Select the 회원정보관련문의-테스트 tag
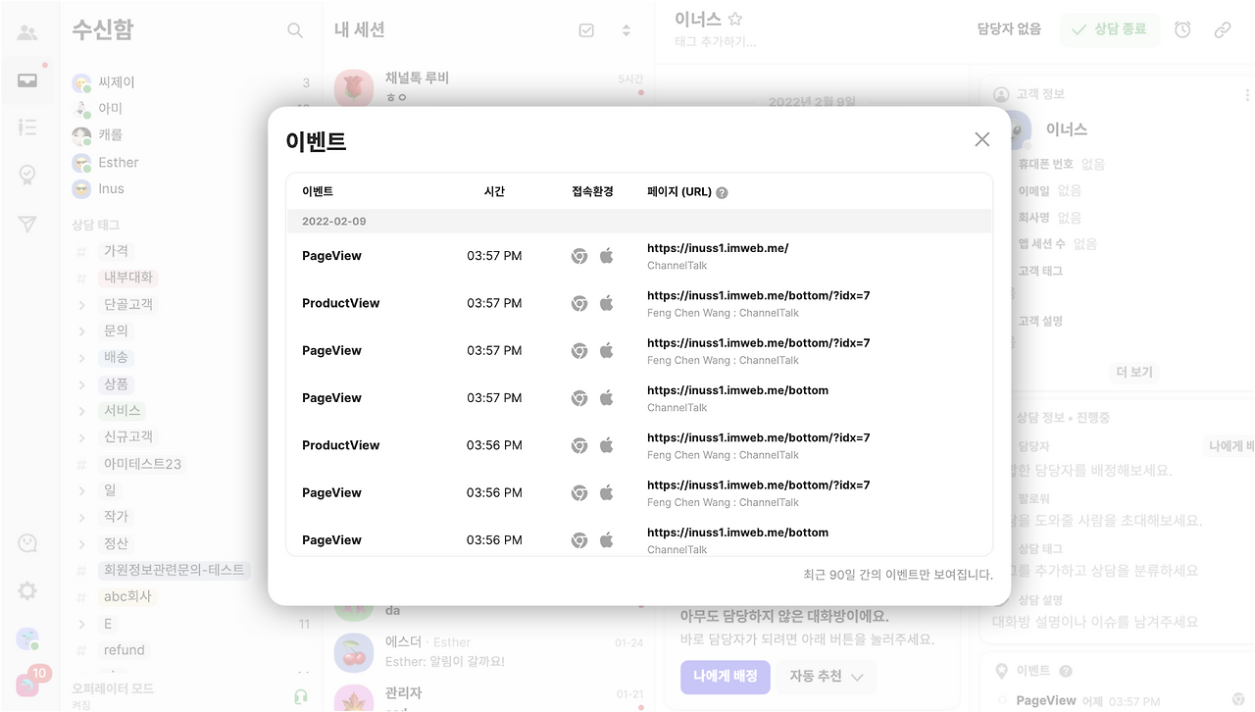The height and width of the screenshot is (712, 1255). [174, 570]
